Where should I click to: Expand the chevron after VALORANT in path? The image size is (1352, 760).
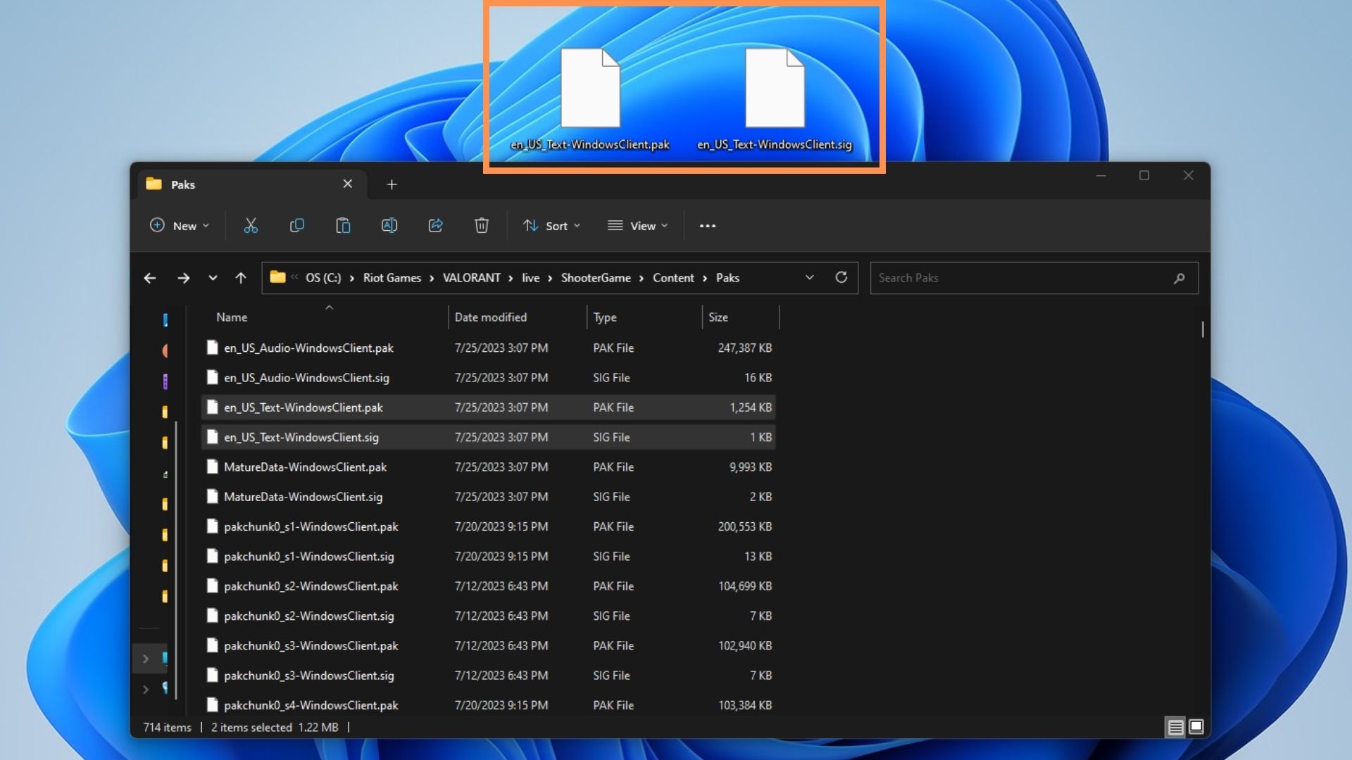pos(511,278)
